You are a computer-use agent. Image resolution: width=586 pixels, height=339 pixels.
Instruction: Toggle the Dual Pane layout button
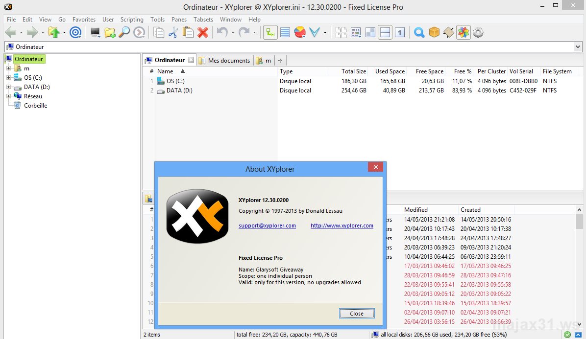tap(385, 33)
